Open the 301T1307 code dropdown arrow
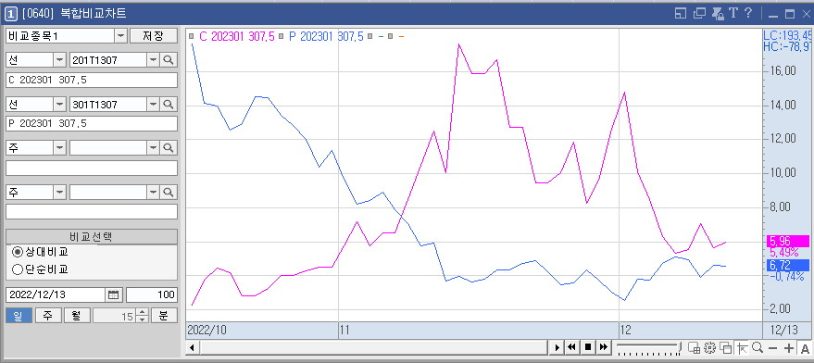Image resolution: width=814 pixels, height=363 pixels. click(153, 105)
